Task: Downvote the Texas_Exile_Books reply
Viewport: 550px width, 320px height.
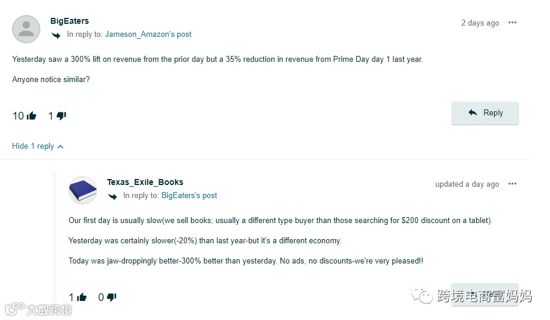Action: coord(111,297)
